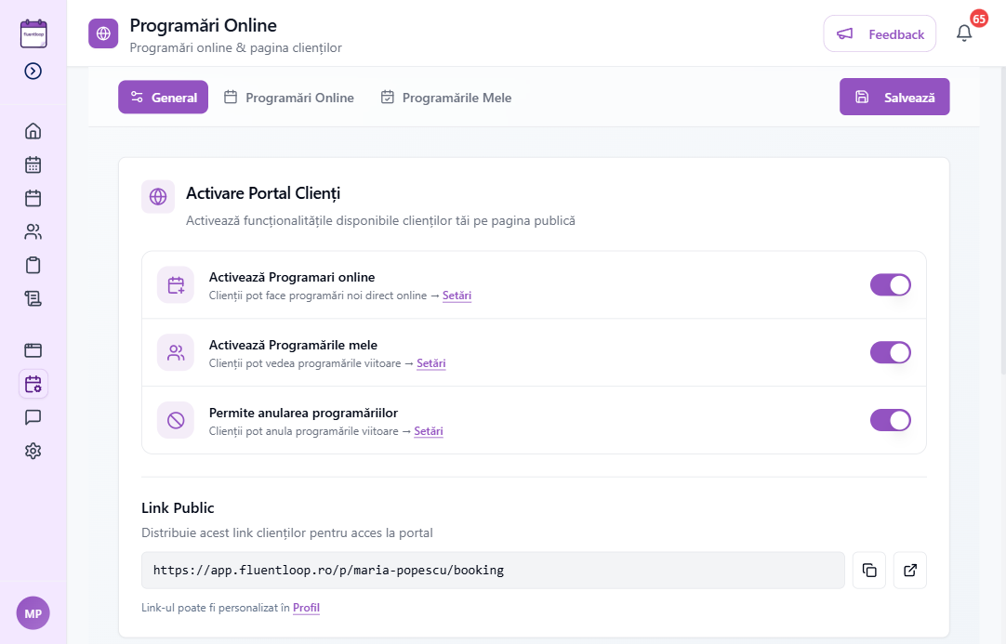Click the Activare Portal Clienți heading

click(263, 193)
